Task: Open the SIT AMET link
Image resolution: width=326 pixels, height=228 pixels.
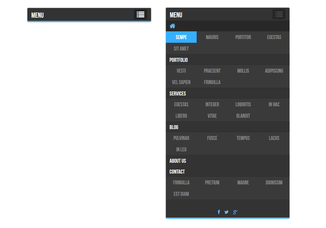Action: 181,48
